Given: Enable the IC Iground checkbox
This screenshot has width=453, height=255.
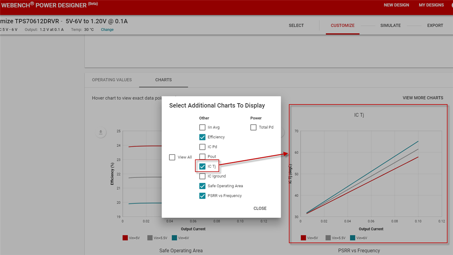Looking at the screenshot, I should 202,176.
